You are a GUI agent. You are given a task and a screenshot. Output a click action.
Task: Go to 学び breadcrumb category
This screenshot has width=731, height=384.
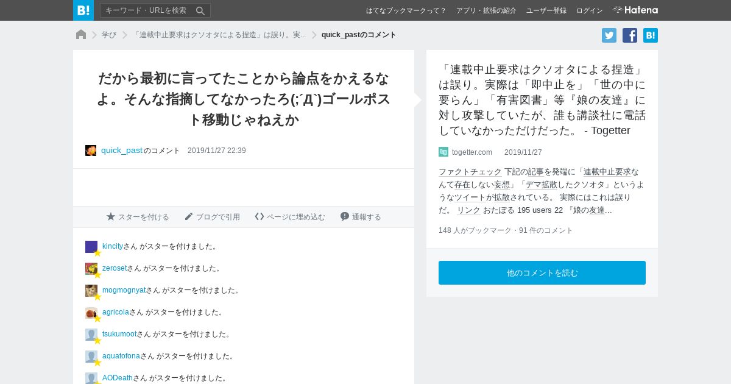(109, 35)
